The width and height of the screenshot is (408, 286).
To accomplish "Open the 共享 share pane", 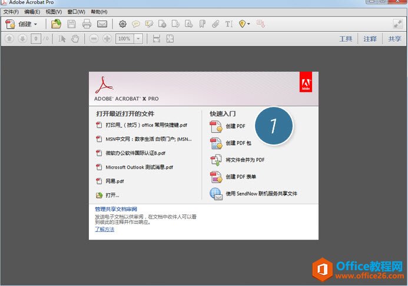I will [394, 39].
